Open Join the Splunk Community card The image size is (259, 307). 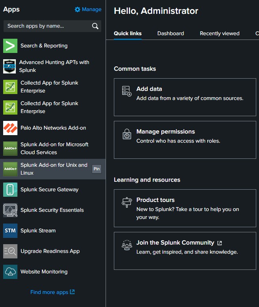point(185,251)
